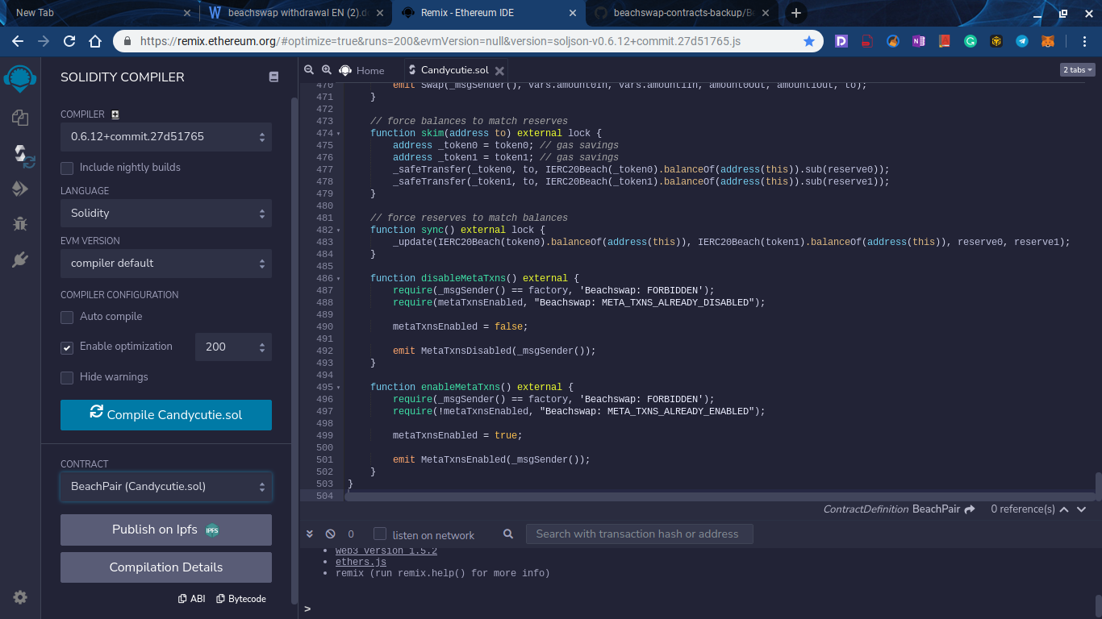Click the terminal search magnifier icon
The width and height of the screenshot is (1102, 619).
point(508,534)
